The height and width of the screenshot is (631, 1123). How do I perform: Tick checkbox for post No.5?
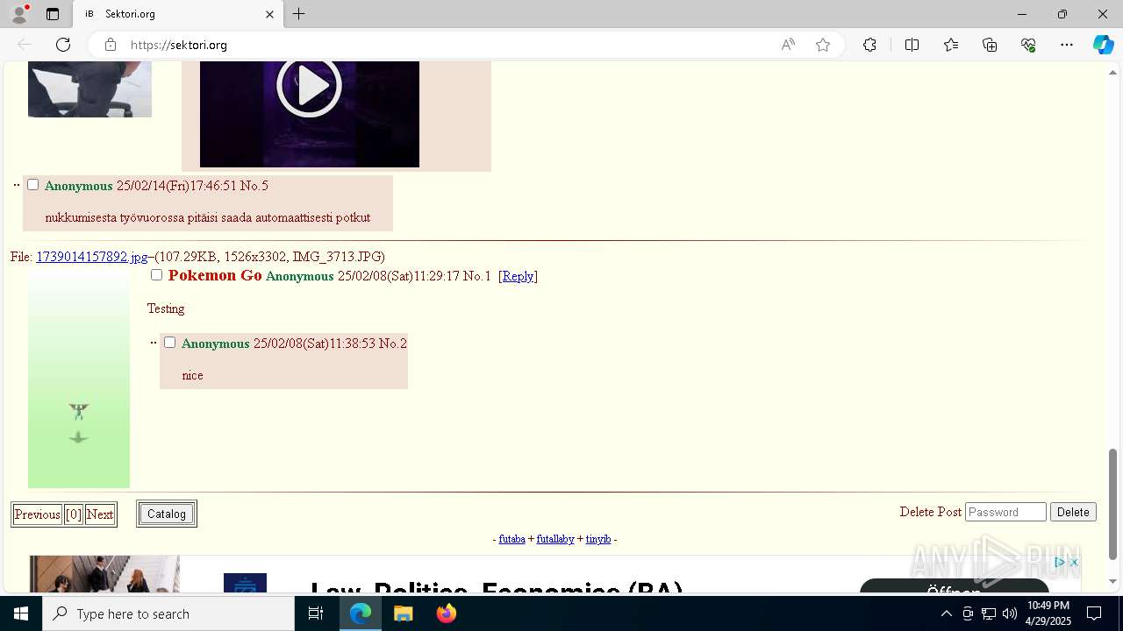point(32,185)
